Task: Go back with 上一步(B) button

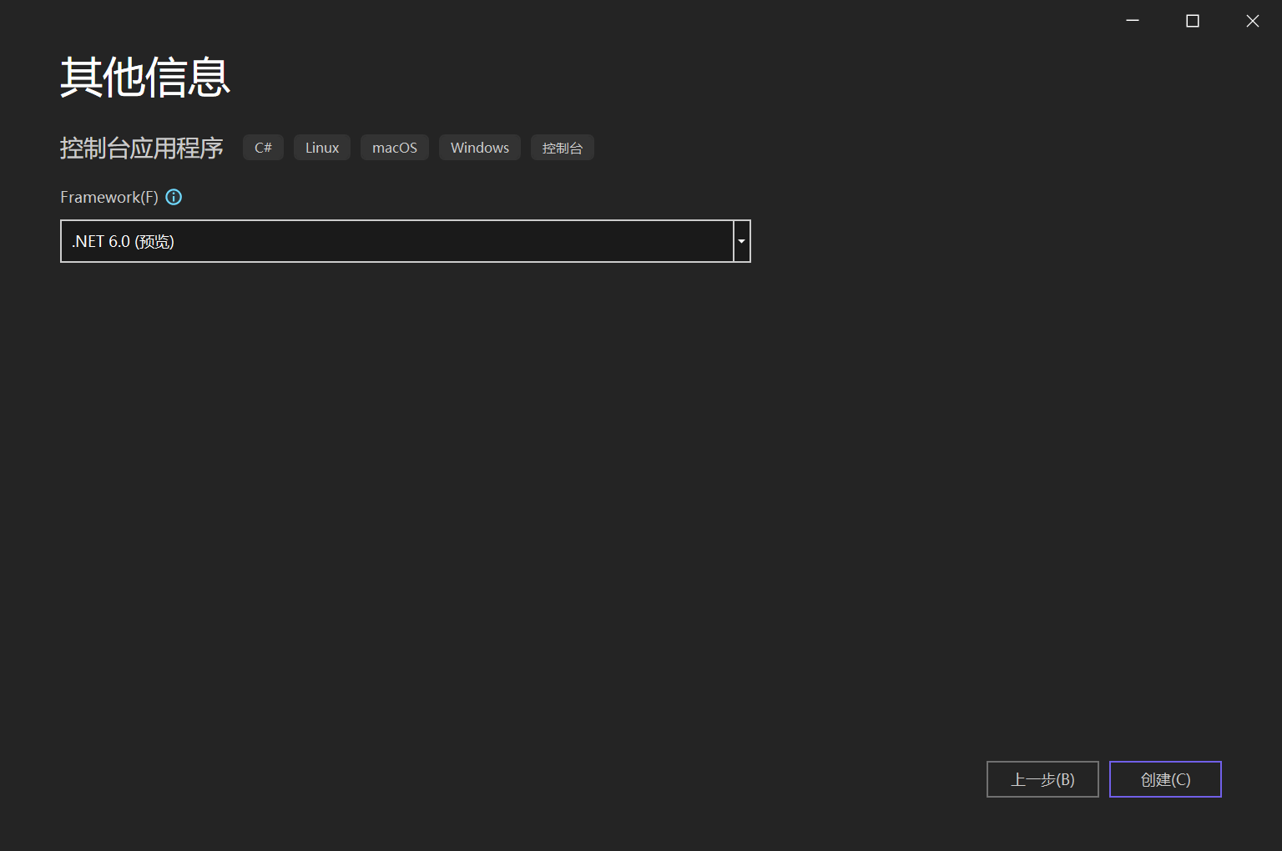Action: [1042, 779]
